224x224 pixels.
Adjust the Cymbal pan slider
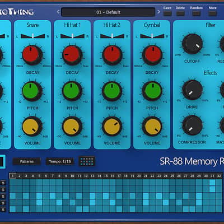[x=152, y=36]
